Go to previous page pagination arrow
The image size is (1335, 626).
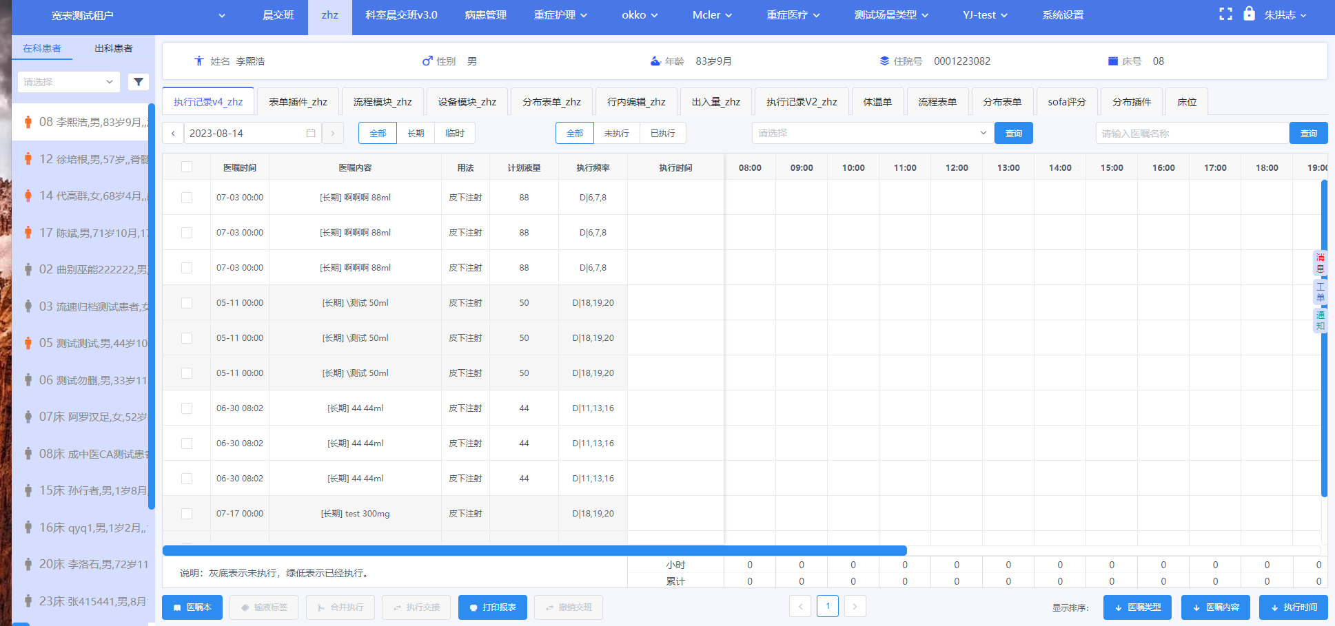(800, 607)
